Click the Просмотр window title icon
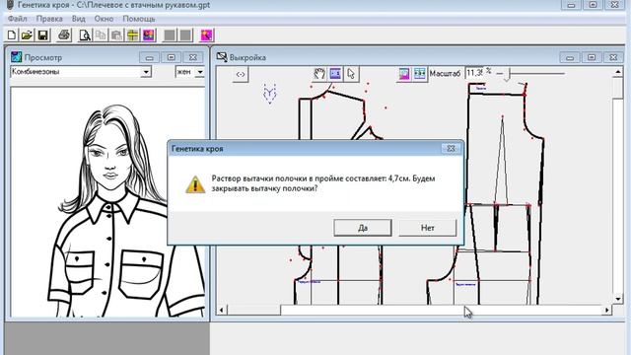The image size is (631, 355). [16, 57]
